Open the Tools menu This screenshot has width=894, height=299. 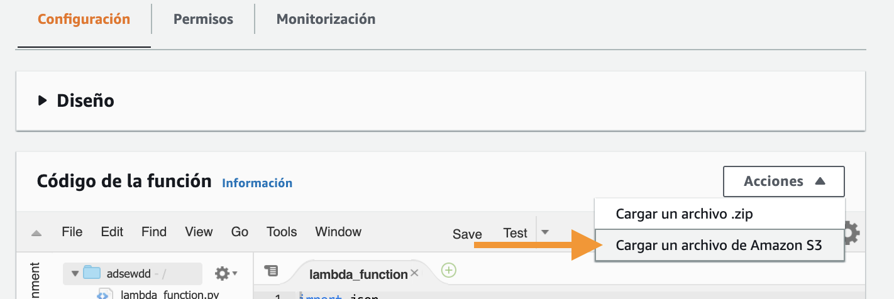[x=282, y=232]
